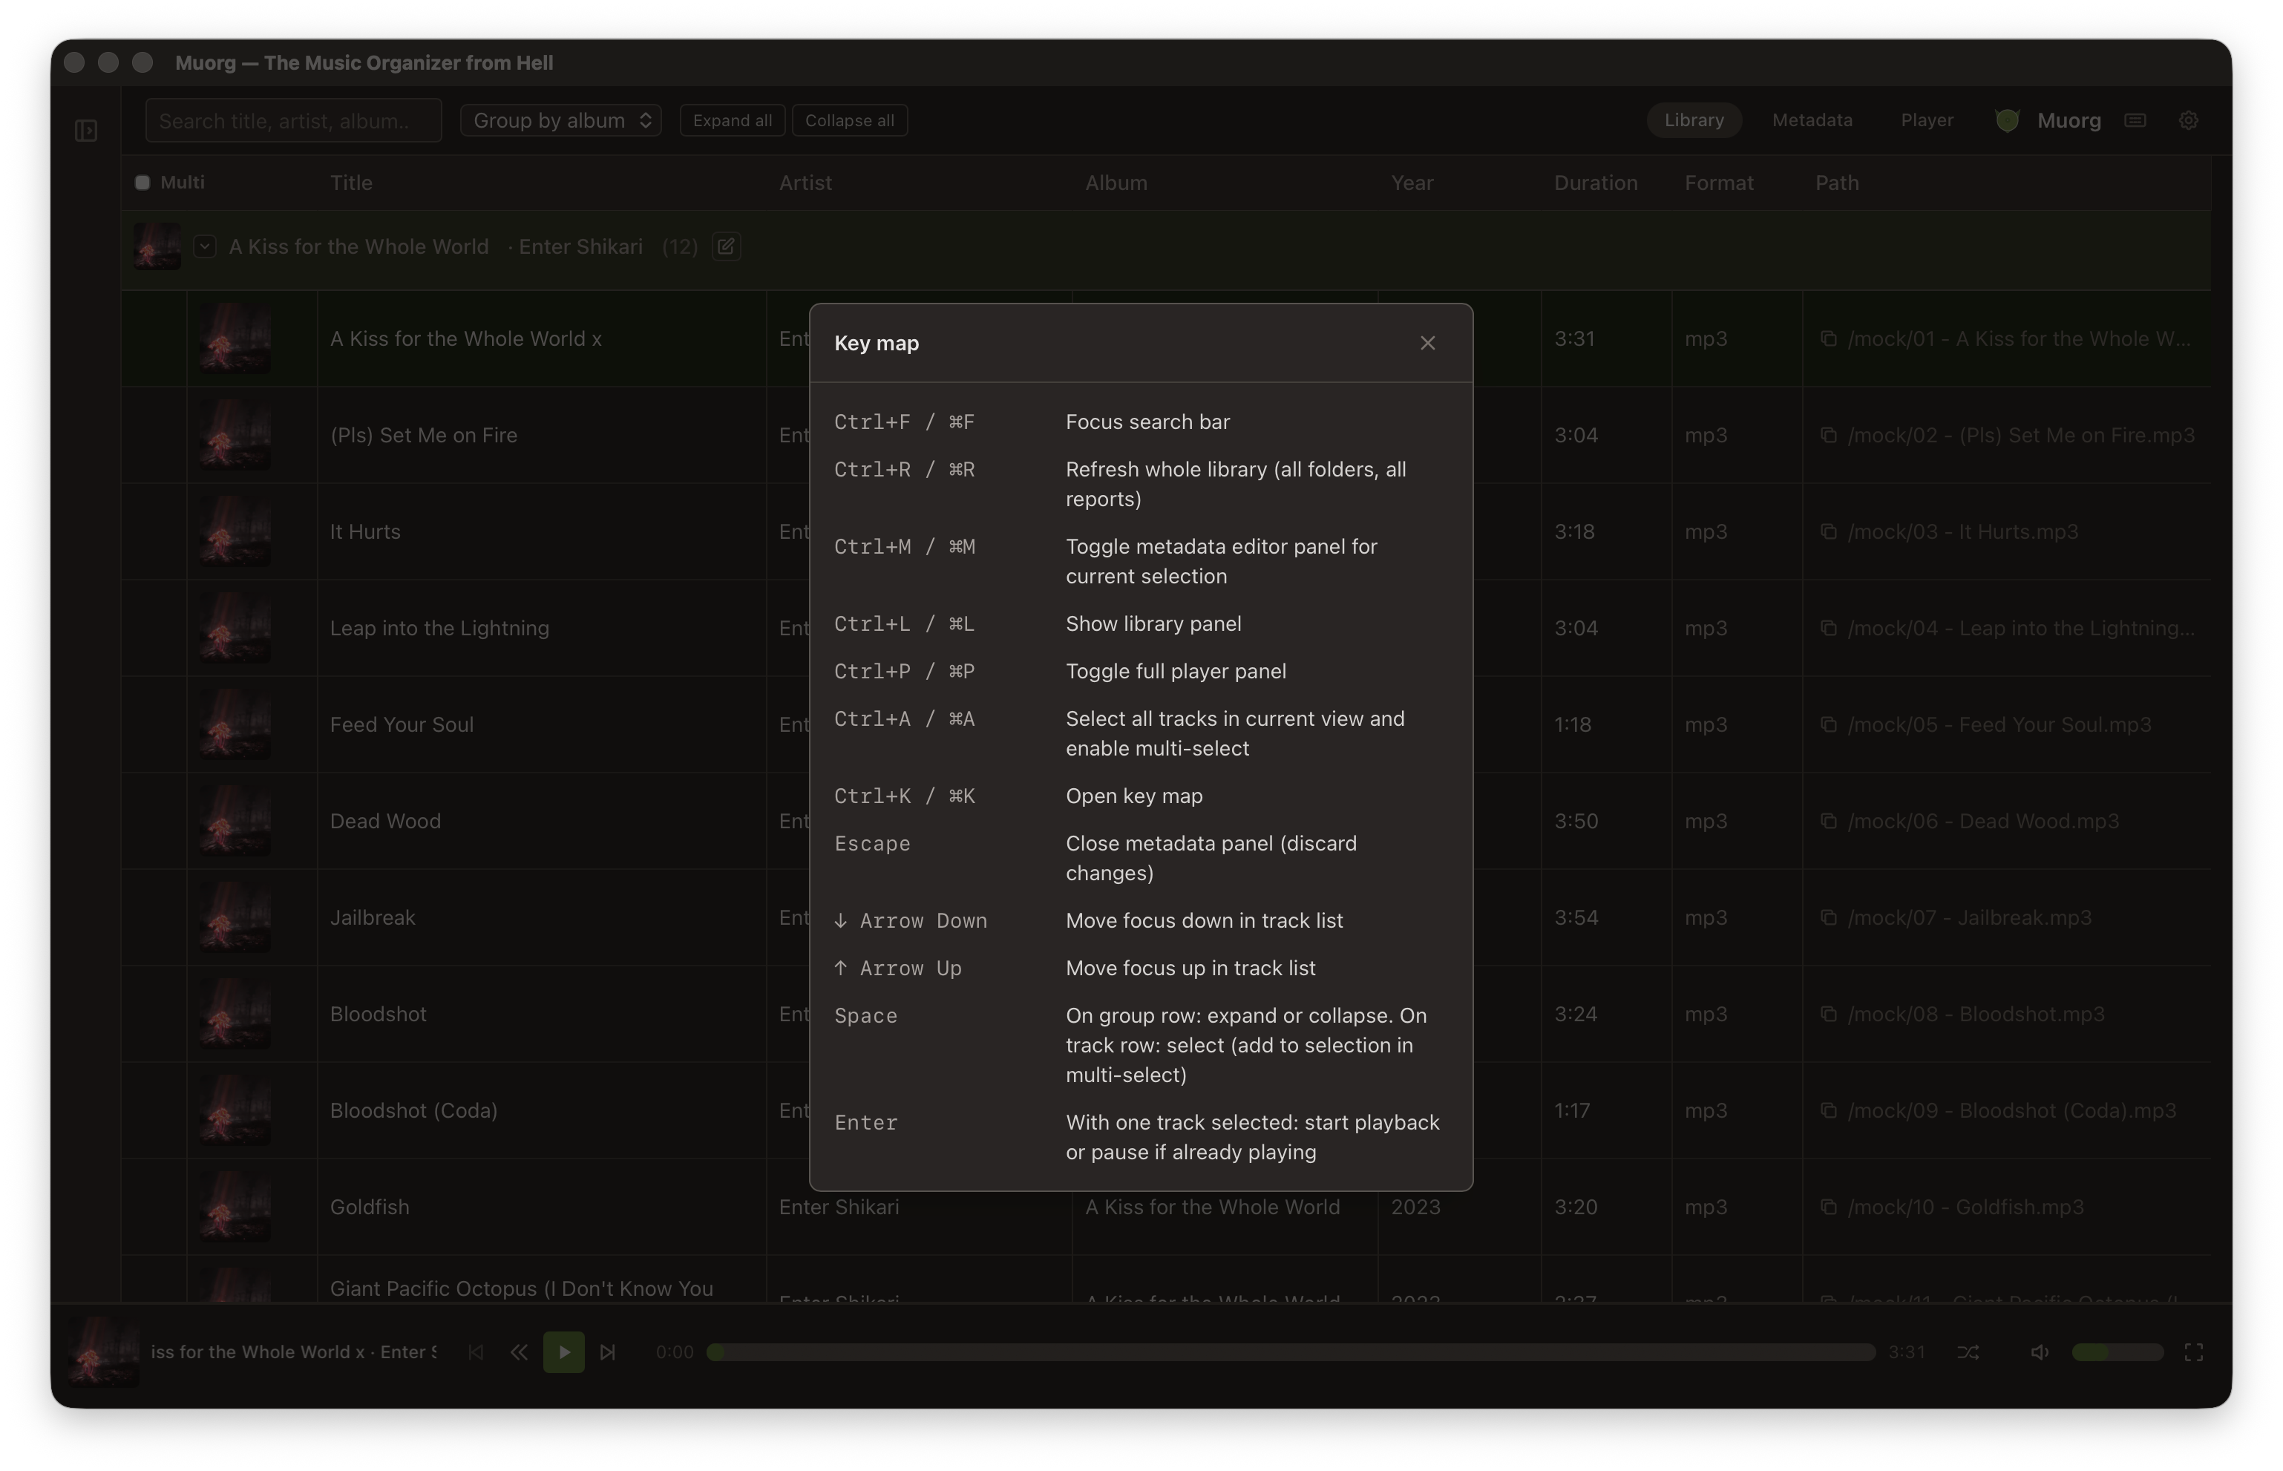2283x1471 pixels.
Task: Toggle shuffle in player bar
Action: pyautogui.click(x=1968, y=1352)
